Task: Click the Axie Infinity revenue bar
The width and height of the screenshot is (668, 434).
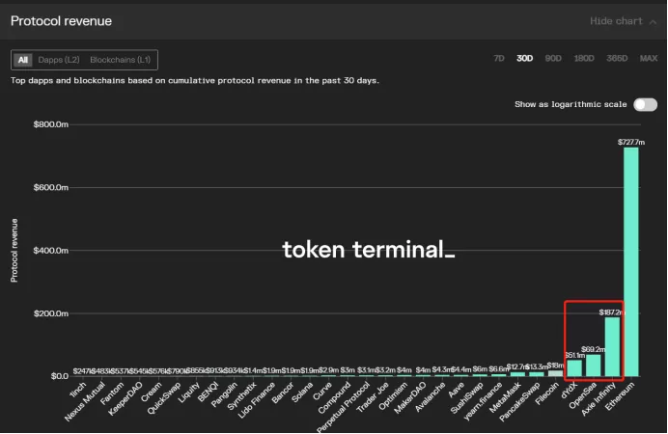Action: [612, 347]
